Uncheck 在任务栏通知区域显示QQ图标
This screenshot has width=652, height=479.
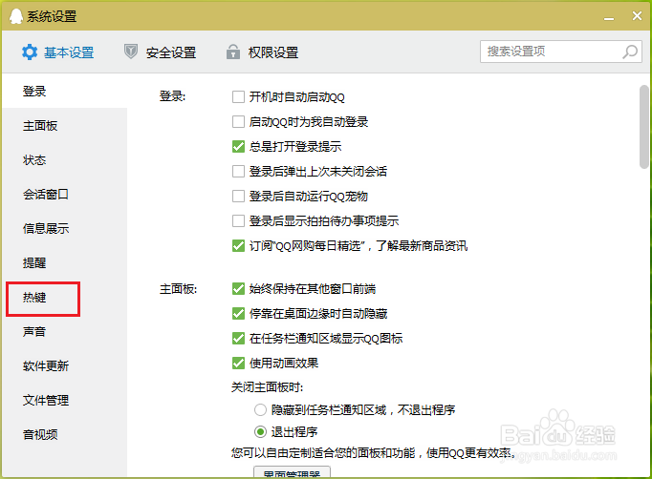click(238, 339)
